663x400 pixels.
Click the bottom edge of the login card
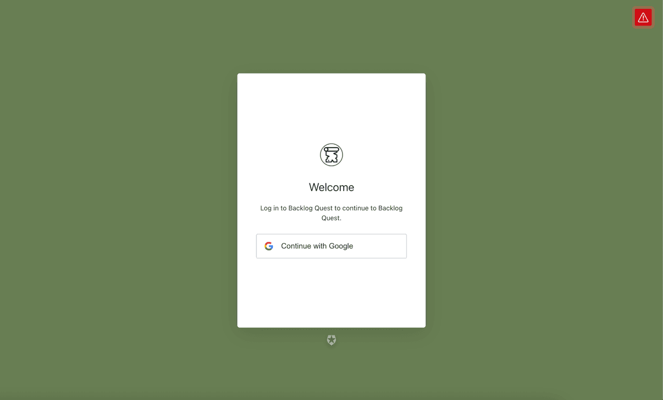point(331,326)
